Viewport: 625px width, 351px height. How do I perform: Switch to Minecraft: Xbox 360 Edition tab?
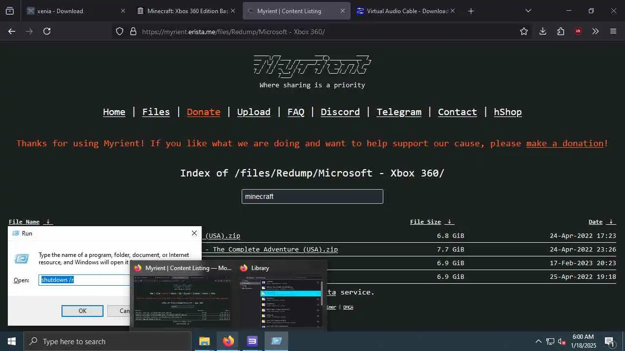click(x=187, y=11)
